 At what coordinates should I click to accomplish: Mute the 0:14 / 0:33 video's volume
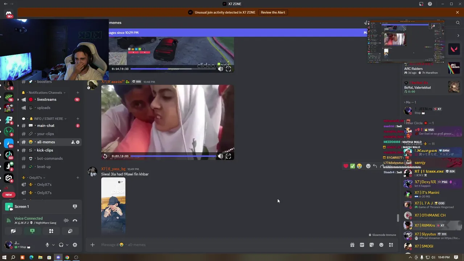point(220,69)
